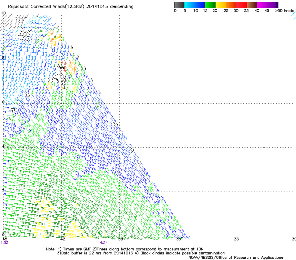Click the yellow 20-25 knots legend swatch

221,5
